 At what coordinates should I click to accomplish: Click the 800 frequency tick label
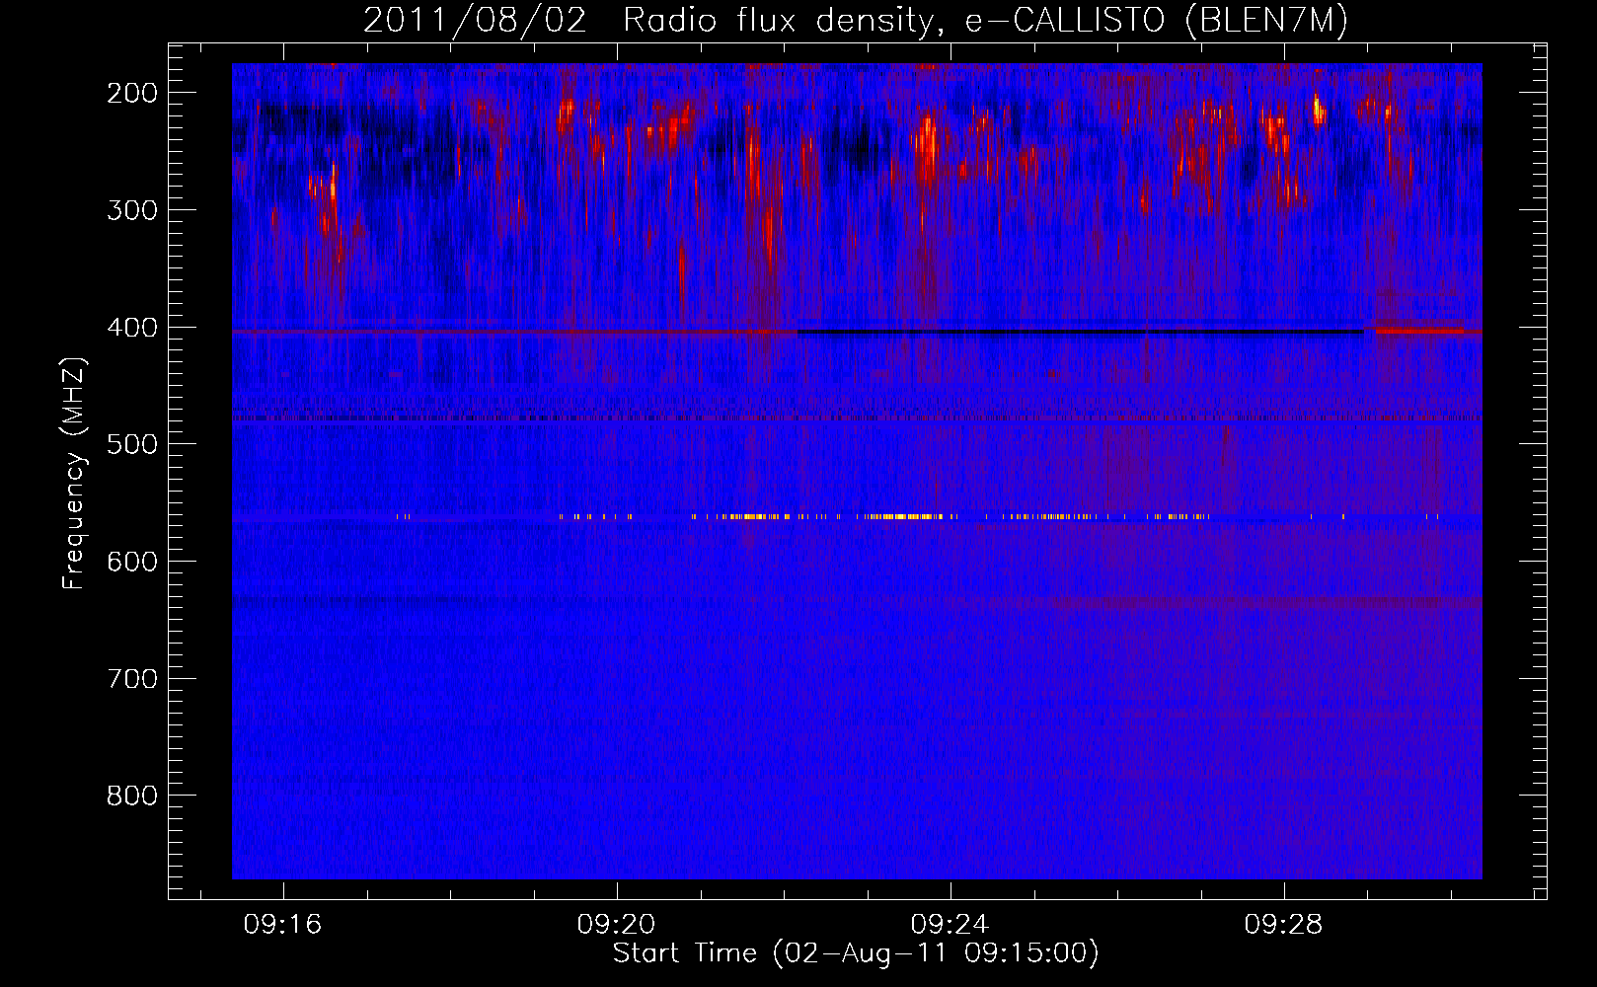tap(132, 796)
